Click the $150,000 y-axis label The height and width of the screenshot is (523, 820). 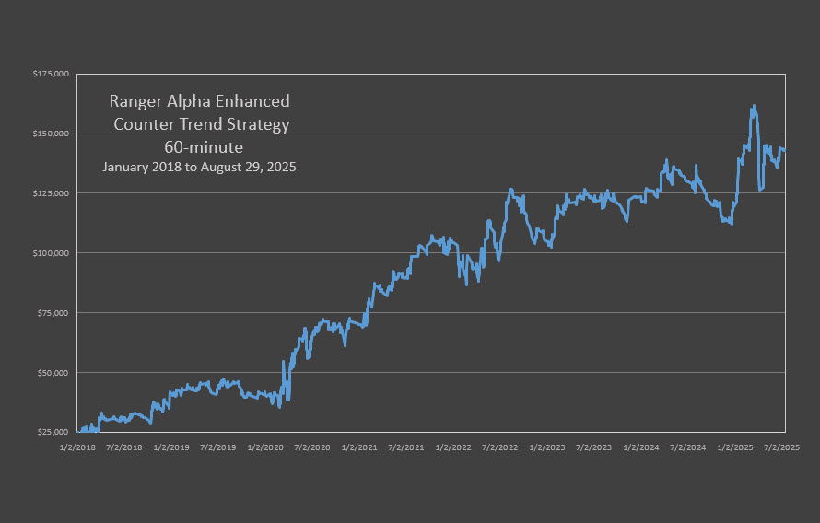pyautogui.click(x=51, y=134)
